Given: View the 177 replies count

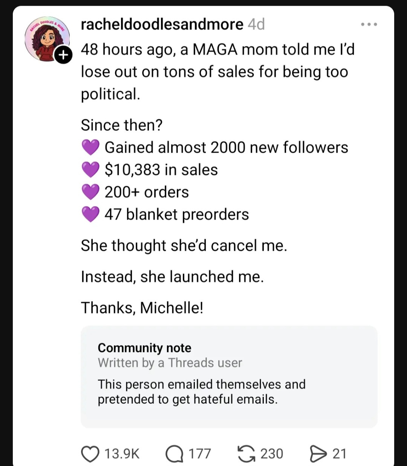Looking at the screenshot, I should tap(200, 454).
